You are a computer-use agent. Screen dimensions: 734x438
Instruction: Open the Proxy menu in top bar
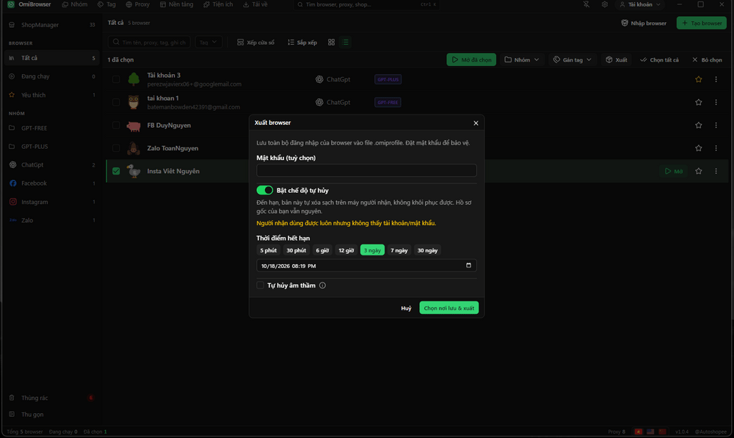(x=138, y=4)
